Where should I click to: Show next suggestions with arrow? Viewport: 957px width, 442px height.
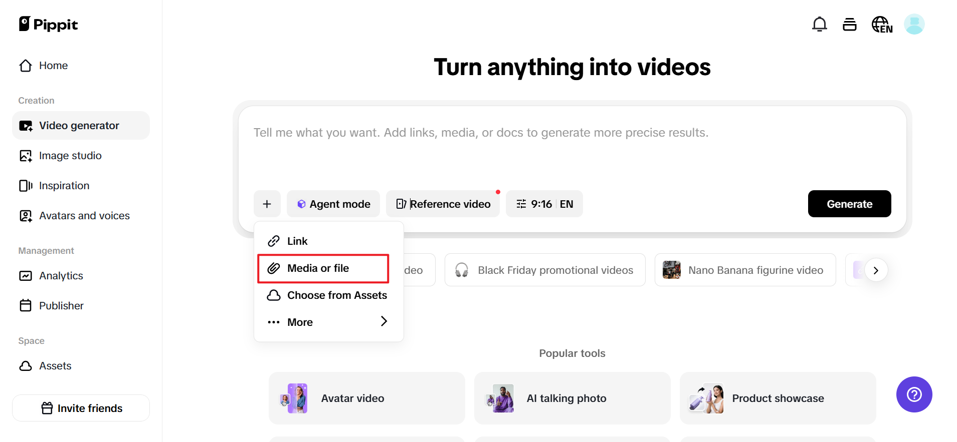876,270
